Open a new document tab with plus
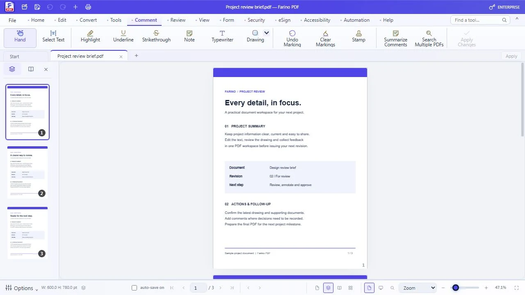525x295 pixels. 137,56
